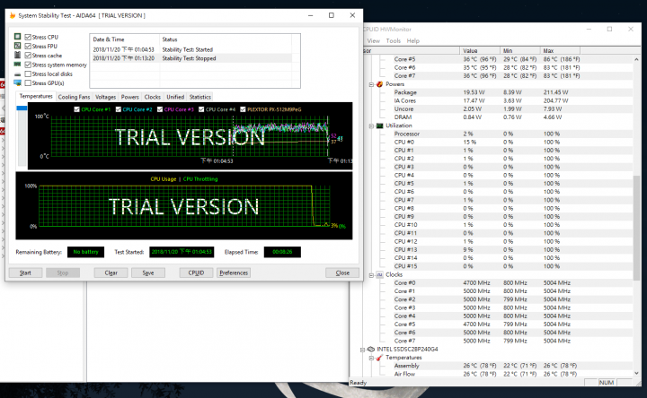Uncheck CPU Core #1 in temperature graph
This screenshot has height=398, width=647.
point(76,109)
